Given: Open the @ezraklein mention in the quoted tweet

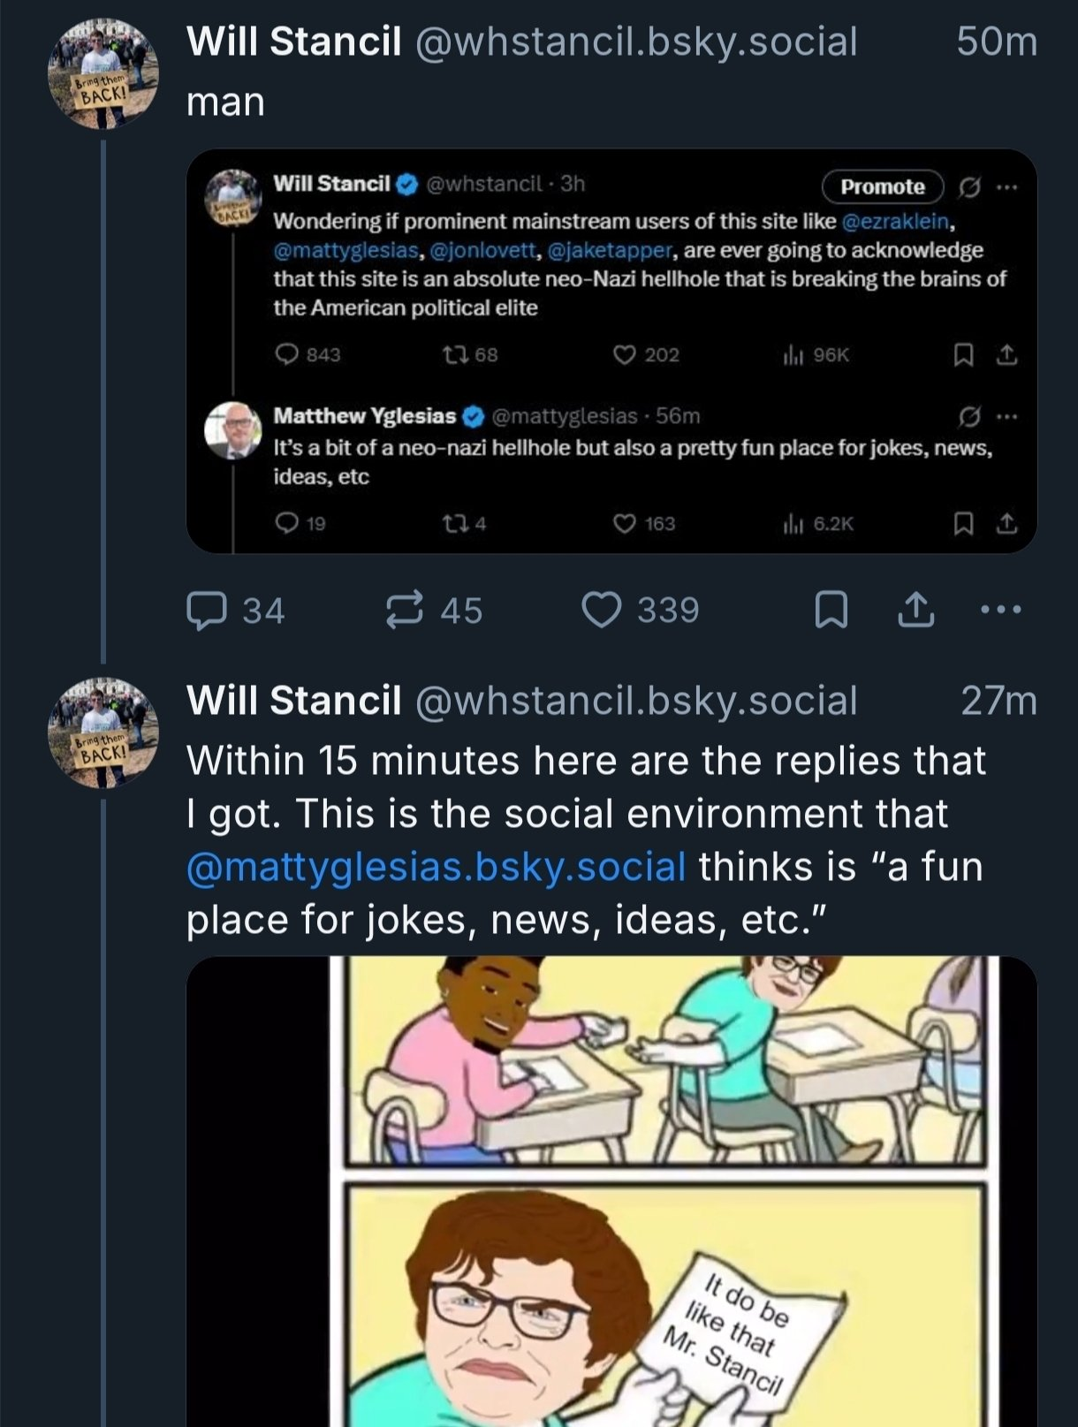Looking at the screenshot, I should pos(895,221).
